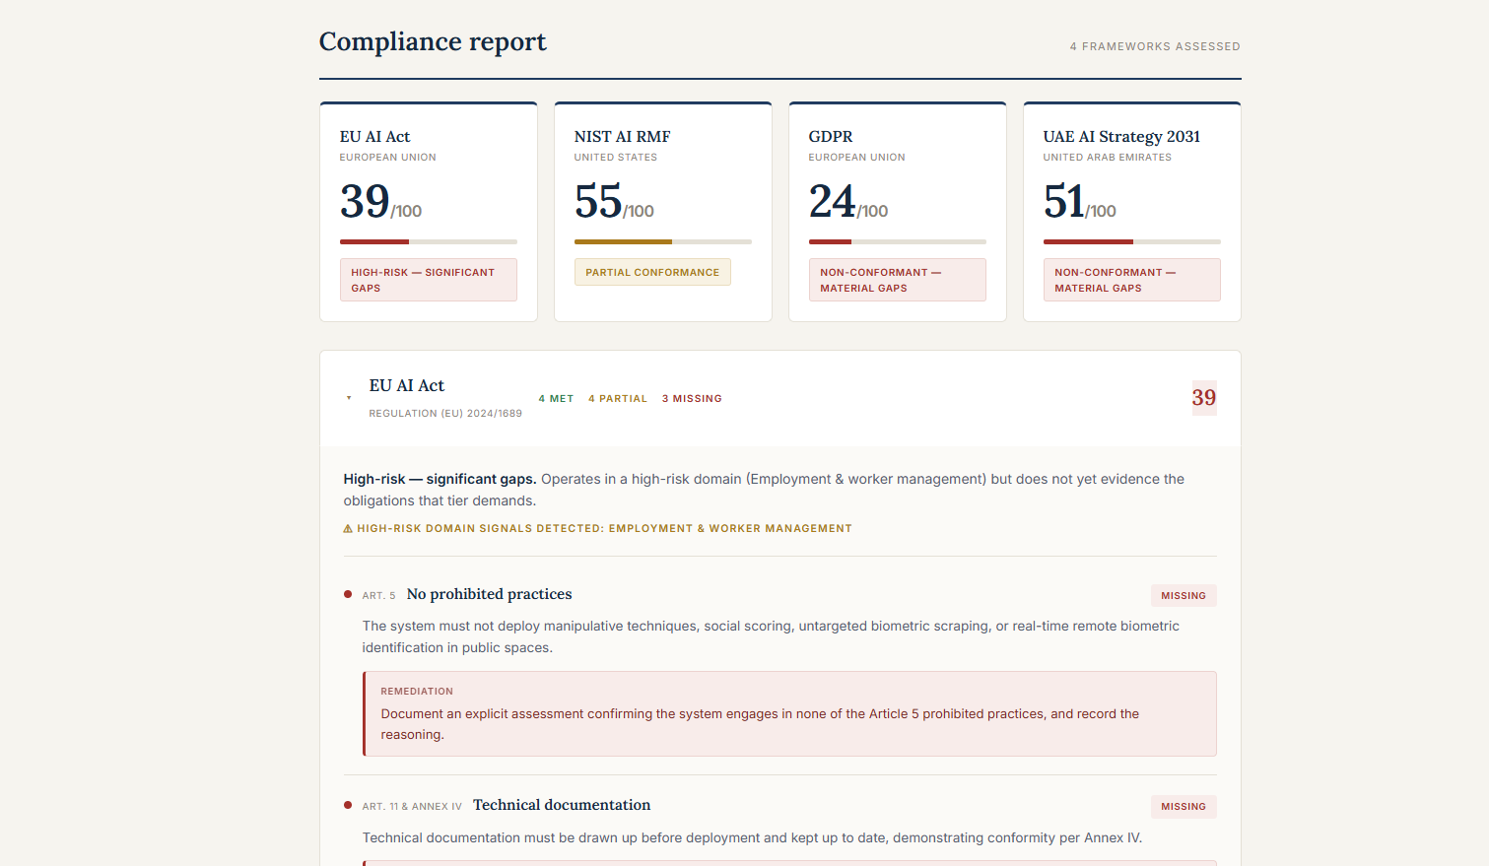Screen dimensions: 1489x866
Task: Click the Regulation (EU) 2024/1689 subtitle
Action: tap(445, 414)
